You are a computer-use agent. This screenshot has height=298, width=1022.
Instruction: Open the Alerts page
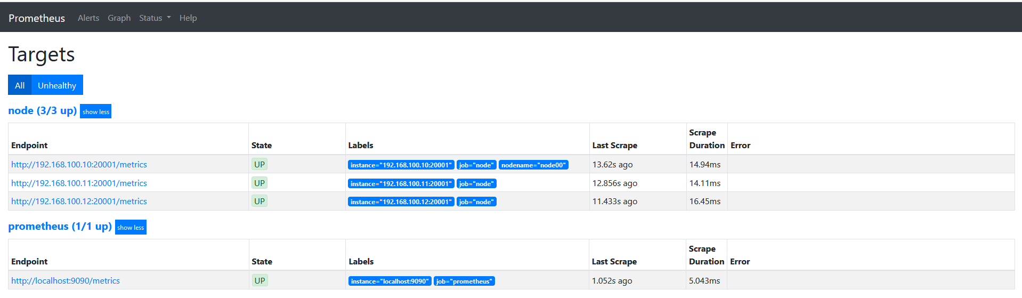click(88, 18)
